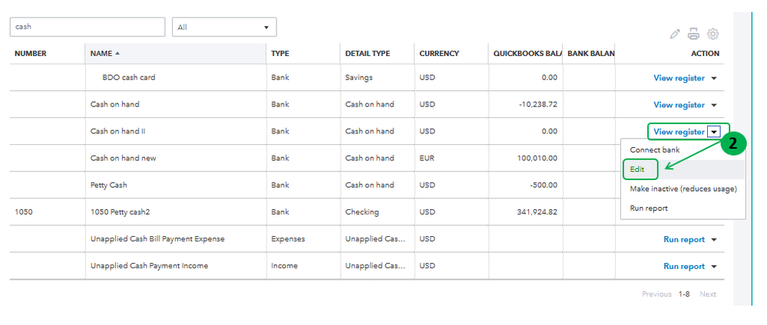The height and width of the screenshot is (325, 767).
Task: Open the gear settings icon
Action: pyautogui.click(x=712, y=34)
